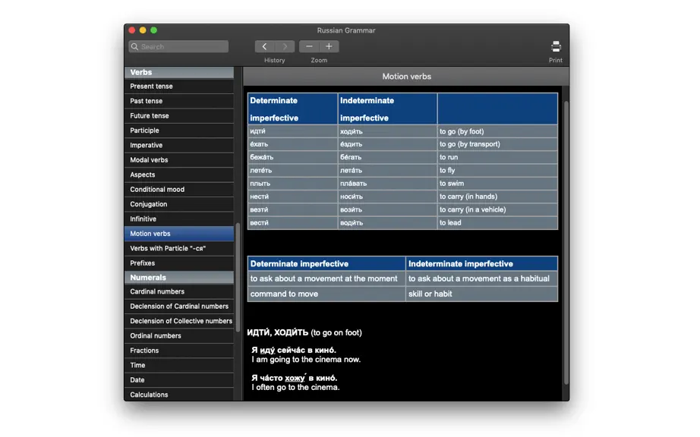
Task: Click the history back arrow
Action: [x=265, y=46]
